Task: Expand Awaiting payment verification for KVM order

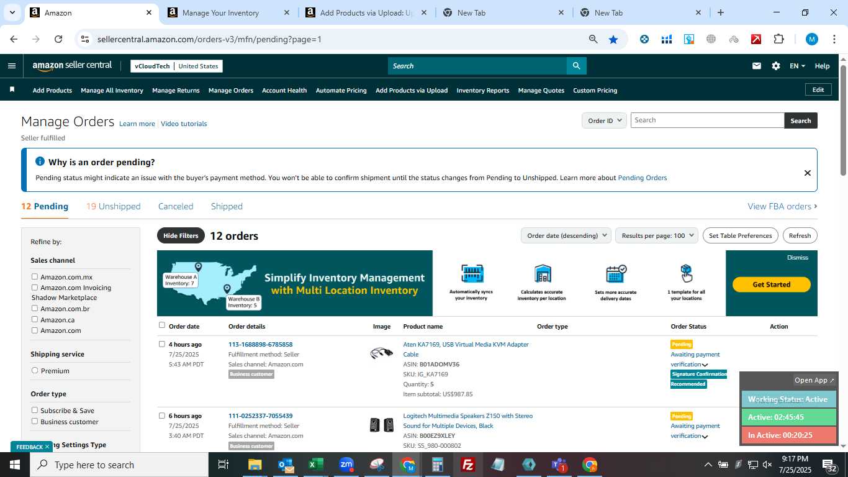Action: coord(705,365)
